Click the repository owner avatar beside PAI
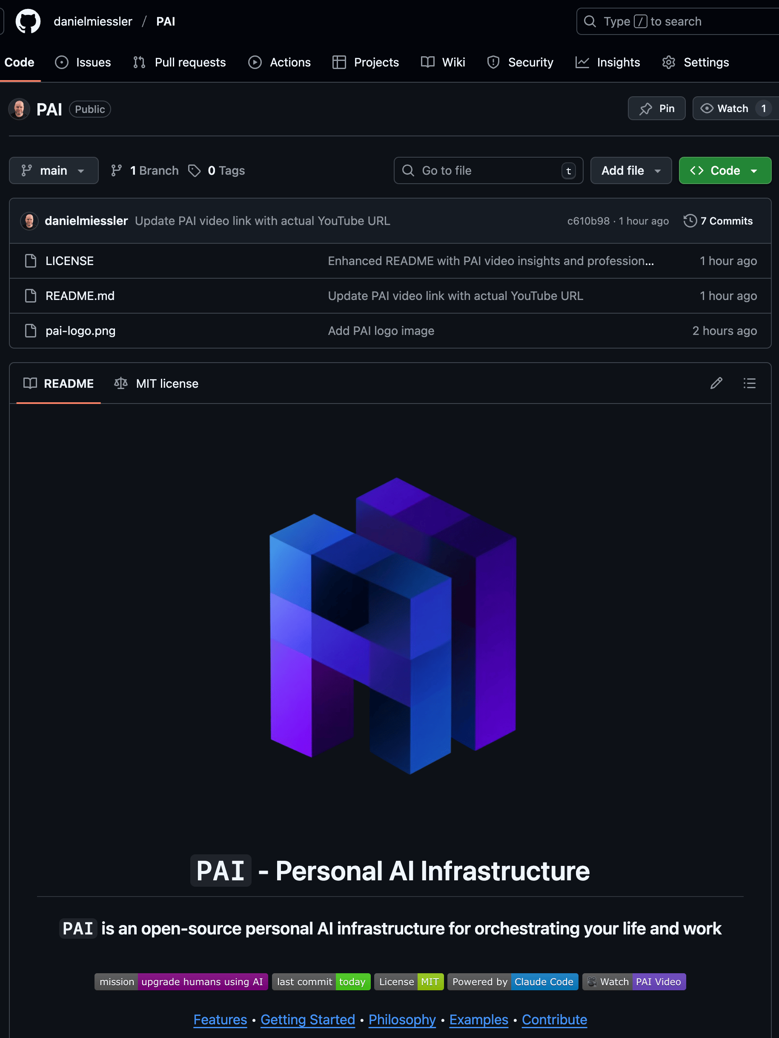Viewport: 779px width, 1038px height. click(19, 110)
